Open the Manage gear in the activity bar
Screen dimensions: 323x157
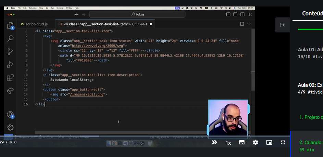10,127
